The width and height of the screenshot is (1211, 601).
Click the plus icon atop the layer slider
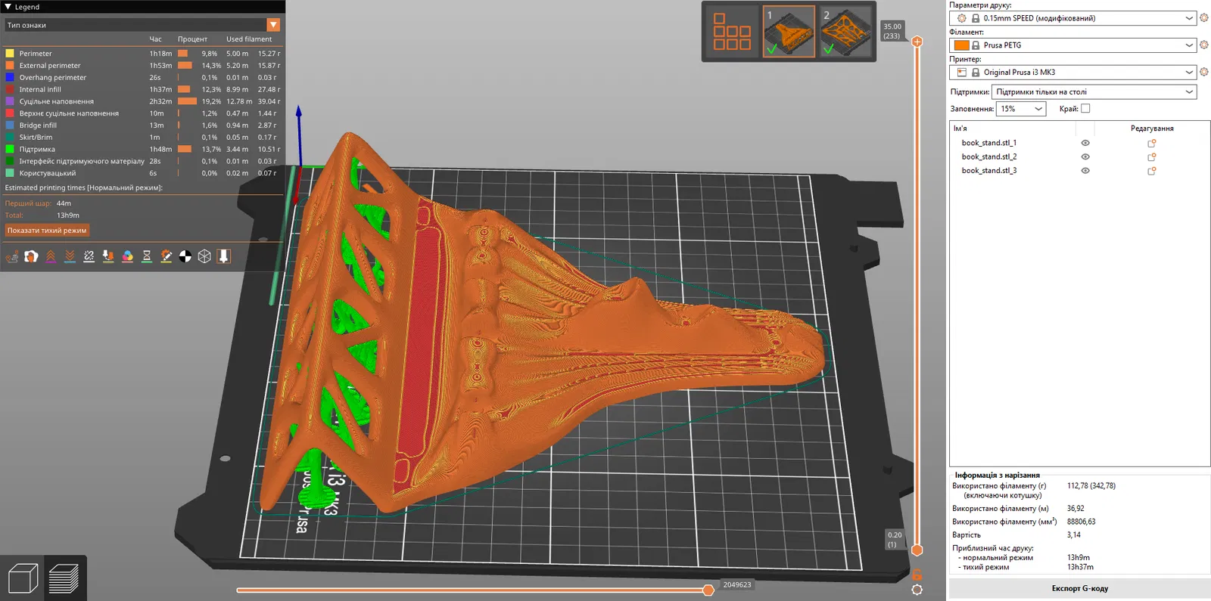(x=917, y=42)
